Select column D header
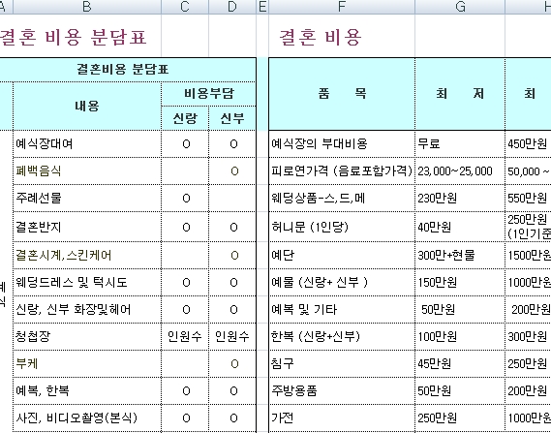551x433 pixels. [232, 7]
